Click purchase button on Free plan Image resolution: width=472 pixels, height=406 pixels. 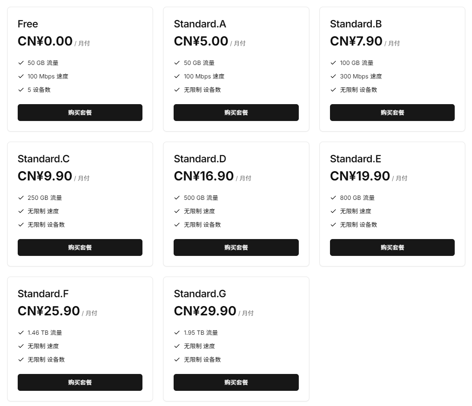point(80,113)
